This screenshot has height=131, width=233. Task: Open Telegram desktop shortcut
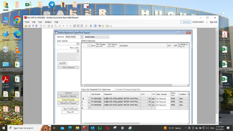tap(52, 6)
